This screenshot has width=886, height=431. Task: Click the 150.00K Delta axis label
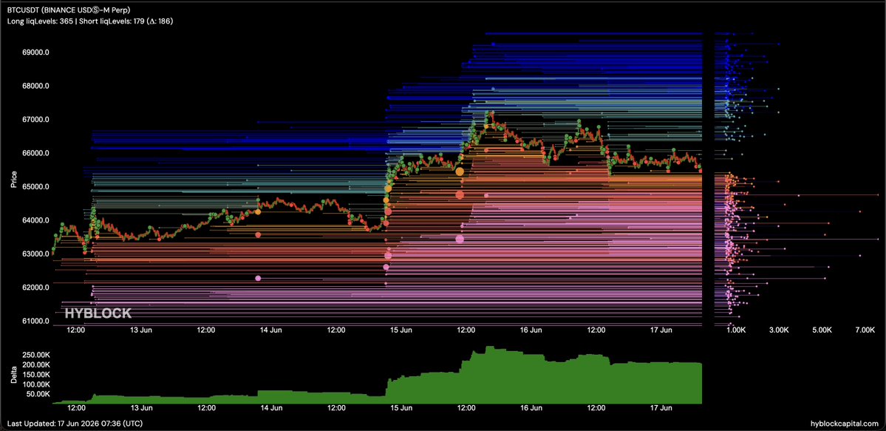click(x=36, y=374)
